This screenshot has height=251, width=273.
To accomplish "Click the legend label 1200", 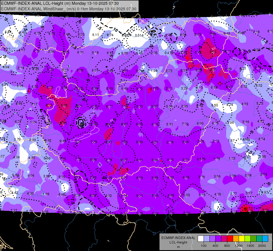I will [x=238, y=246].
